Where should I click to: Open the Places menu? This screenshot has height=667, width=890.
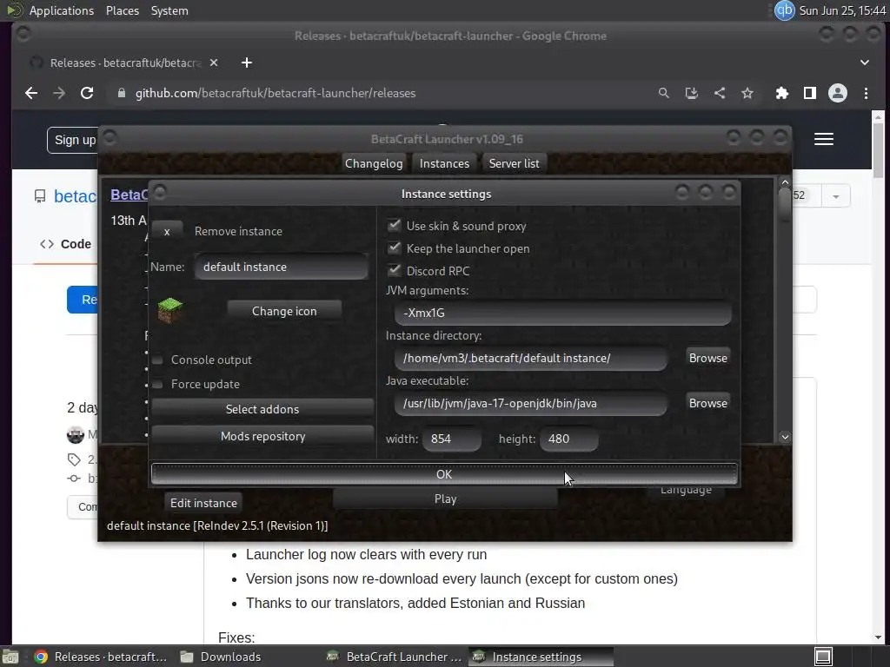tap(122, 10)
